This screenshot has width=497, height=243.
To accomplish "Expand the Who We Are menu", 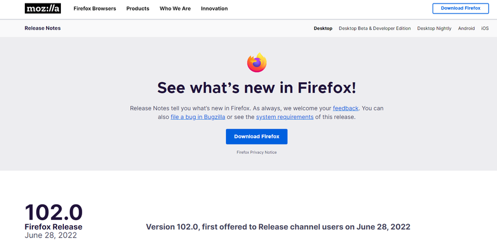I will [175, 9].
